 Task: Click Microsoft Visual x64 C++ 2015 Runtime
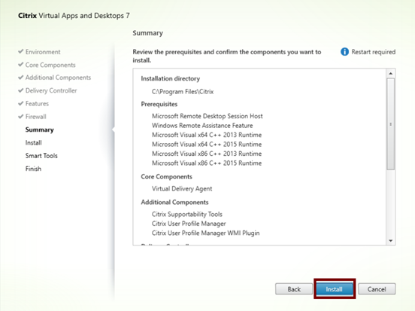tap(207, 145)
